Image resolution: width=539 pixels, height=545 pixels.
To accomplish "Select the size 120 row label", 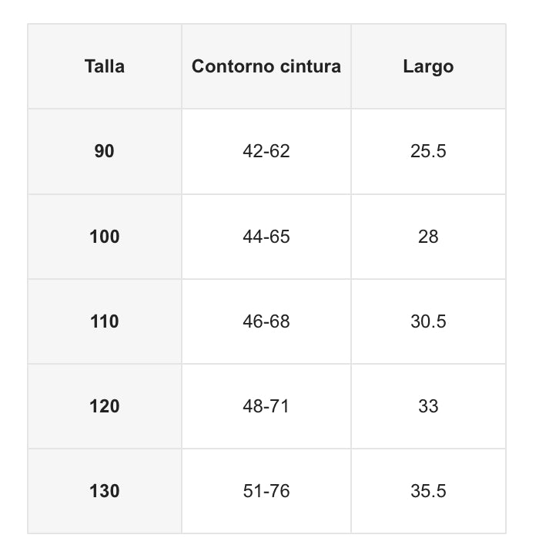I will tap(105, 405).
